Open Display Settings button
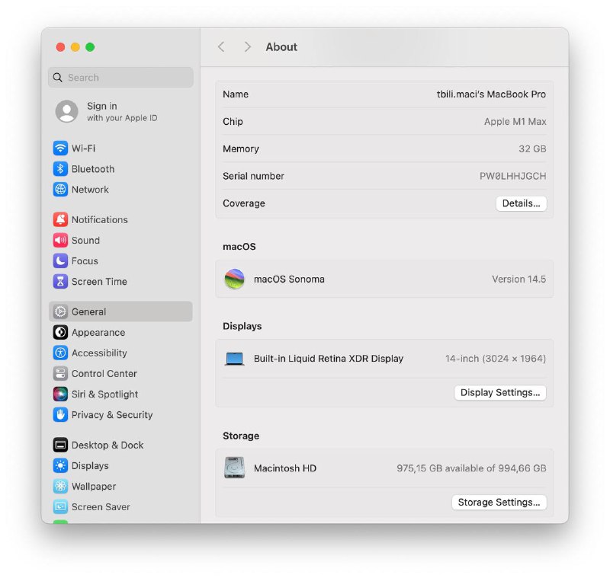 tap(499, 392)
